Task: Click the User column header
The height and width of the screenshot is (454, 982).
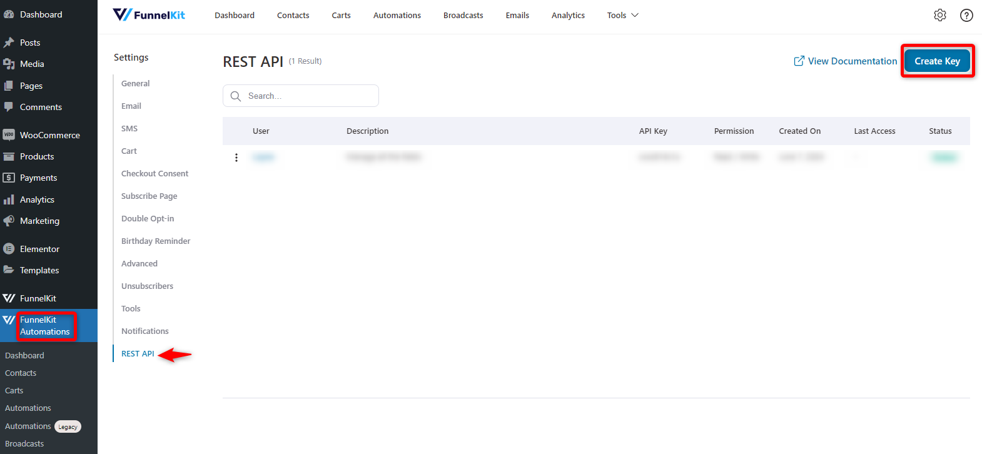Action: tap(261, 131)
